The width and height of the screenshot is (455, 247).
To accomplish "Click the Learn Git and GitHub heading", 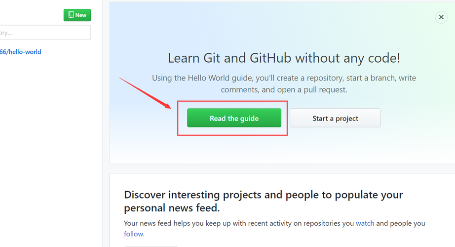I will [x=284, y=58].
